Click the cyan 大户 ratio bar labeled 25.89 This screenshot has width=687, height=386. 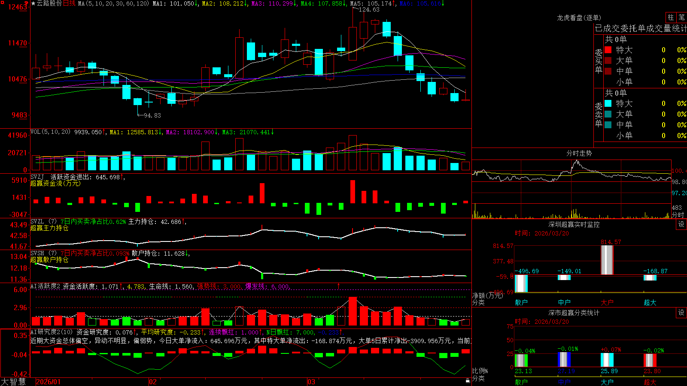tap(607, 360)
